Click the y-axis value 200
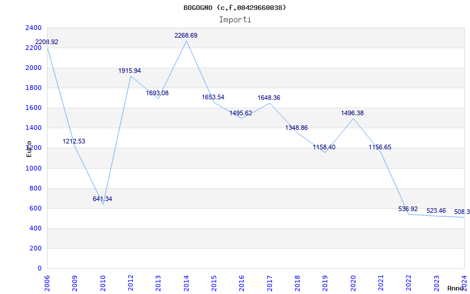Viewport: 470px width, 294px height. (x=36, y=248)
